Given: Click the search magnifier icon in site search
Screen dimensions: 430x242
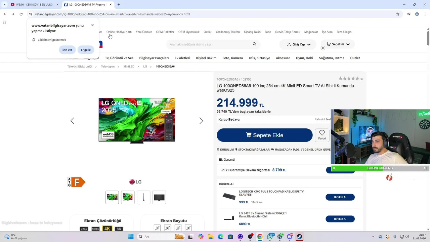Looking at the screenshot, I should (x=254, y=44).
